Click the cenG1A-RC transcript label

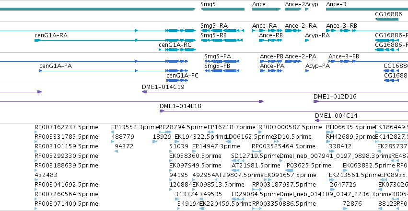pyautogui.click(x=175, y=45)
